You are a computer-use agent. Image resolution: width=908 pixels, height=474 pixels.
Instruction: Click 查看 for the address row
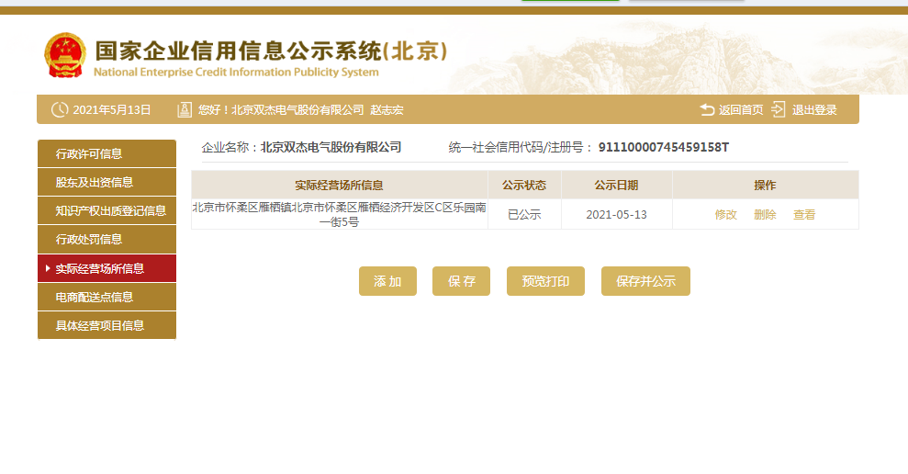point(804,214)
